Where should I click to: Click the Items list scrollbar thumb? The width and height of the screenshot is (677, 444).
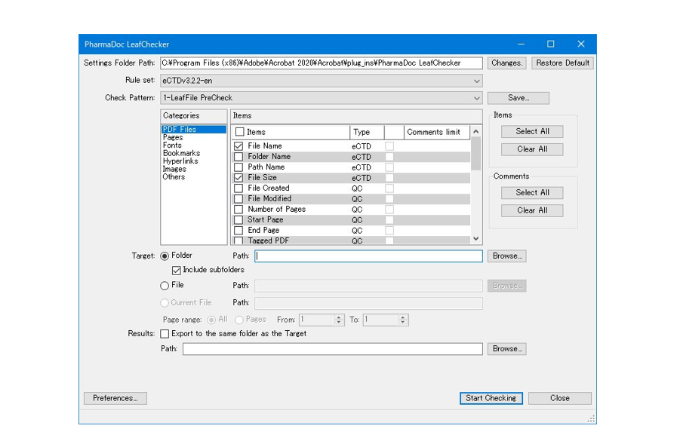pos(475,154)
